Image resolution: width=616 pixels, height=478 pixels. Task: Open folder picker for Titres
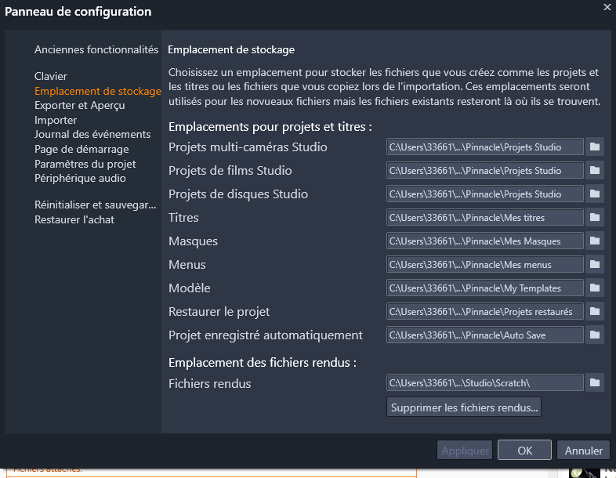pyautogui.click(x=594, y=218)
